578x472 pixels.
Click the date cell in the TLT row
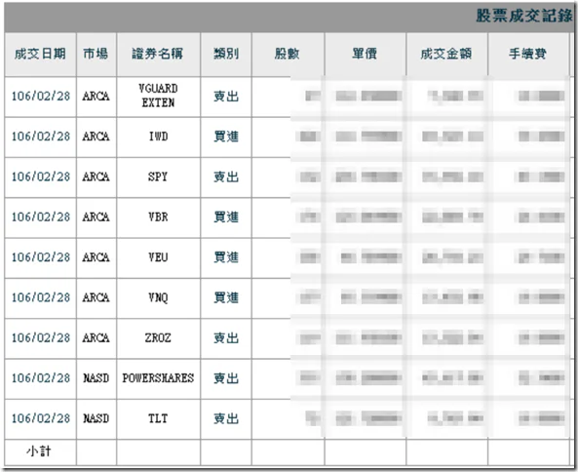pyautogui.click(x=41, y=418)
